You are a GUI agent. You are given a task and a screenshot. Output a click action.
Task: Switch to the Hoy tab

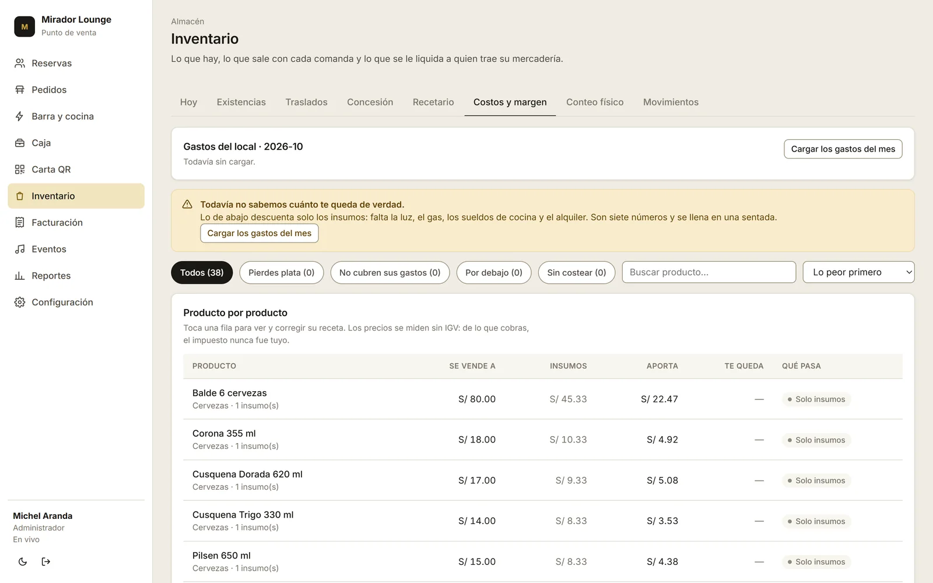click(x=188, y=102)
